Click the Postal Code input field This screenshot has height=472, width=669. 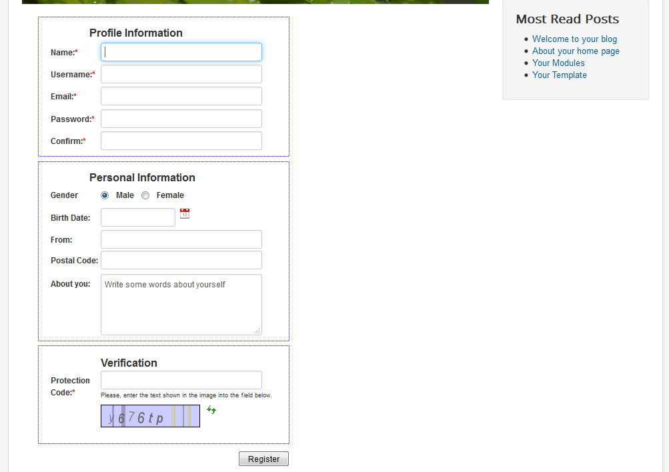181,260
